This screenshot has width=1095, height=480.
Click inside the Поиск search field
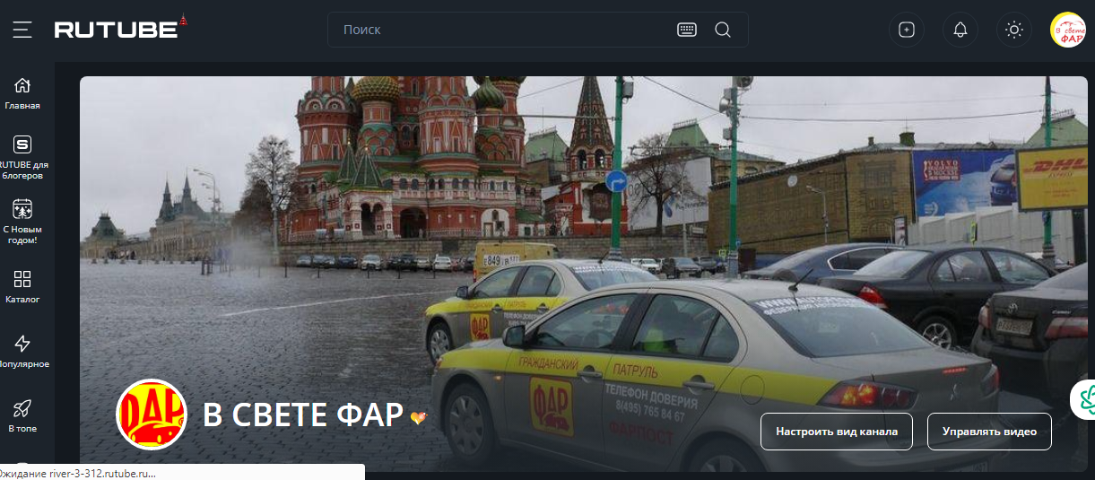point(502,30)
